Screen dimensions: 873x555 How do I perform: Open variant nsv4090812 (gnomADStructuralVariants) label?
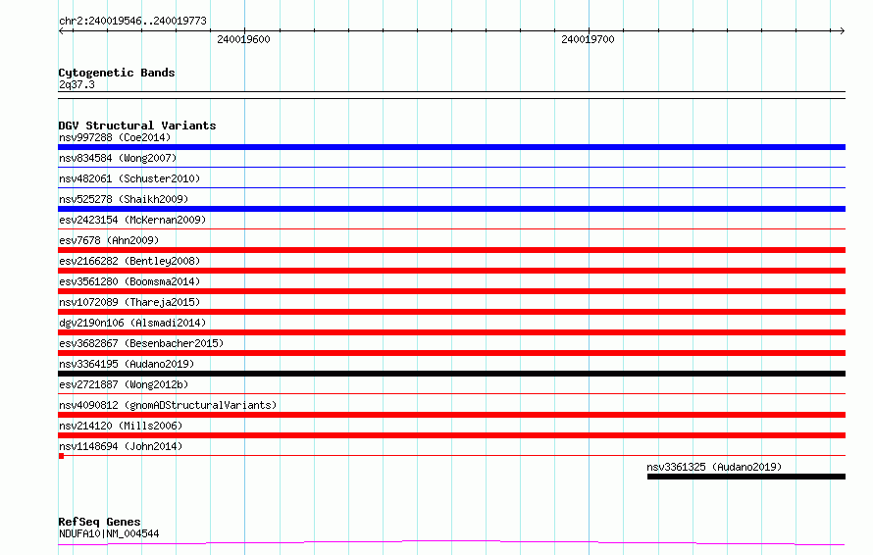[168, 405]
